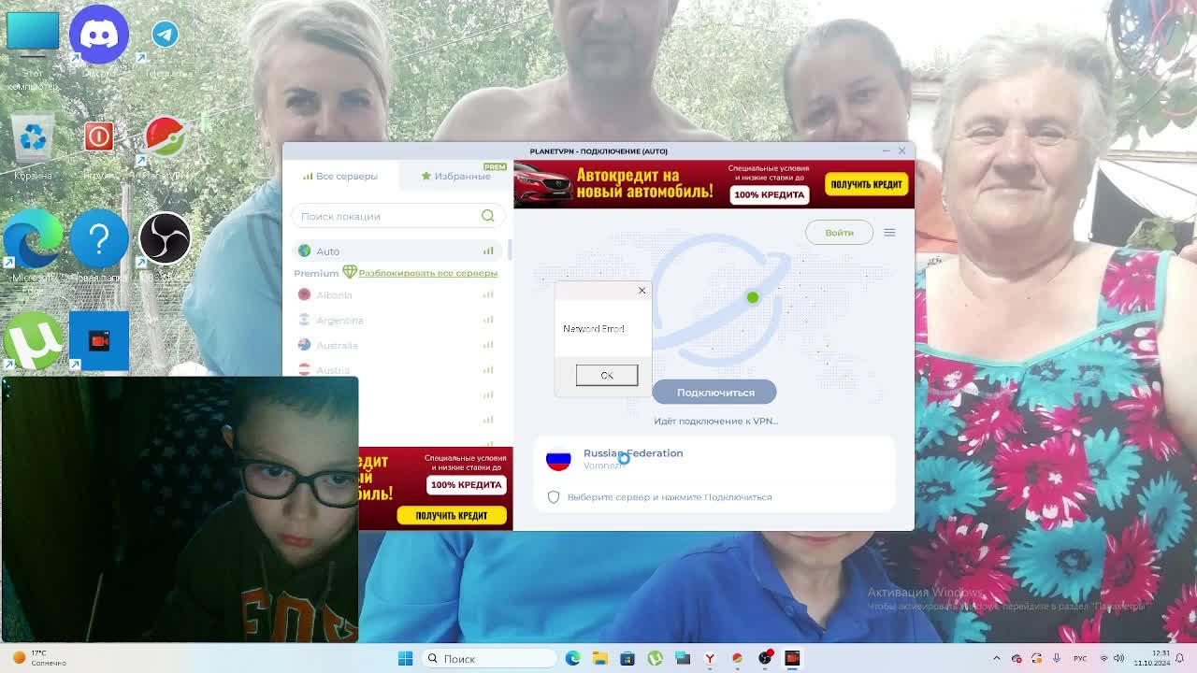Click the microphone icon in system tray
The image size is (1197, 673).
tap(1057, 658)
